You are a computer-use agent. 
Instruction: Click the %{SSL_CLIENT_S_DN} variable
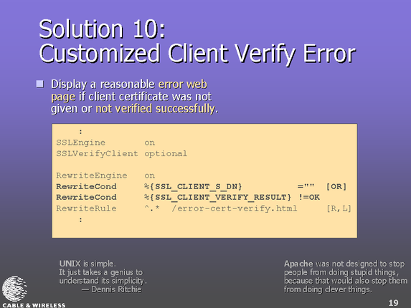pyautogui.click(x=193, y=186)
